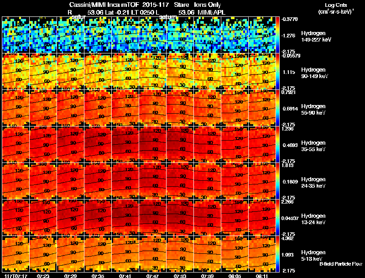Select the 'Hydrogen 35-55 keV' row label

coord(313,146)
